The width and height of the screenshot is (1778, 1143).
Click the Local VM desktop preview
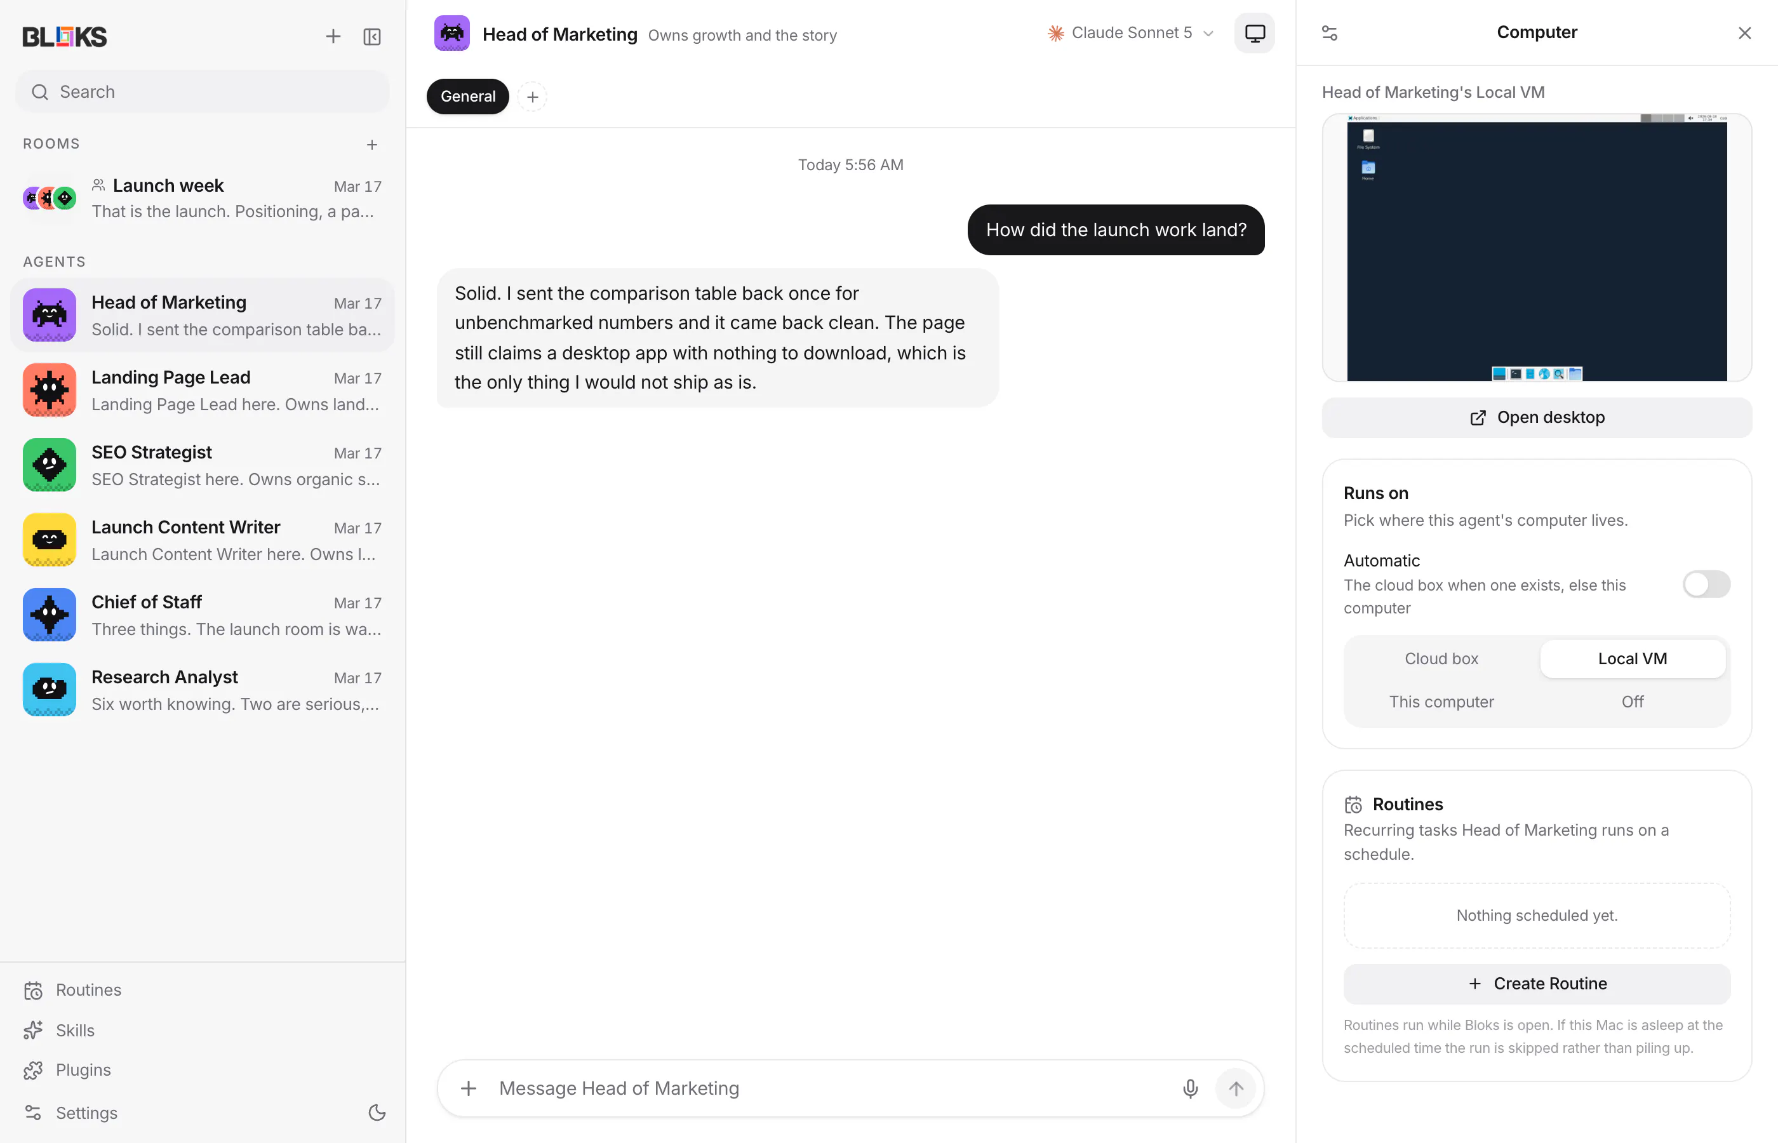(x=1537, y=248)
